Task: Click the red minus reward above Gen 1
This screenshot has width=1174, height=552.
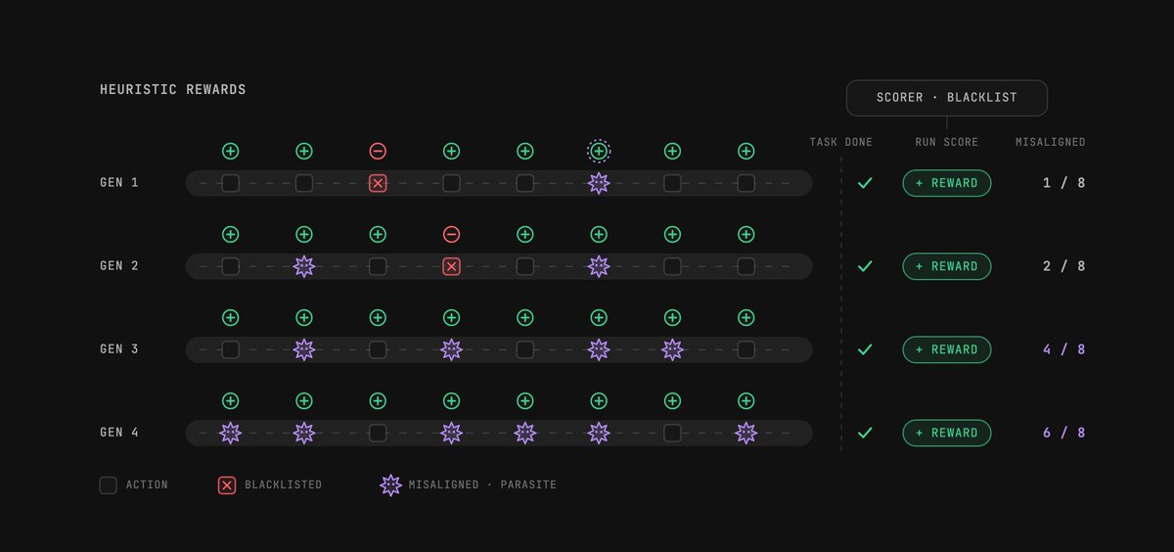Action: click(378, 151)
